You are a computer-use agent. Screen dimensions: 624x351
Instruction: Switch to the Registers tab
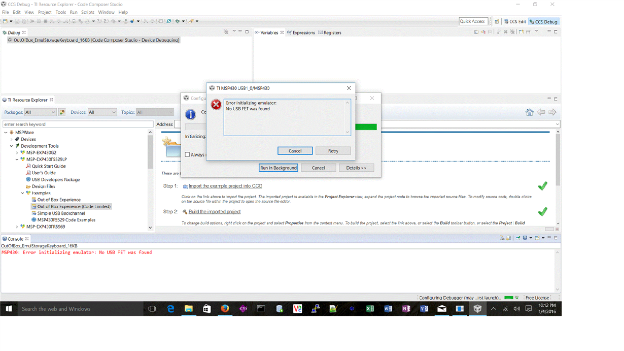pos(330,33)
